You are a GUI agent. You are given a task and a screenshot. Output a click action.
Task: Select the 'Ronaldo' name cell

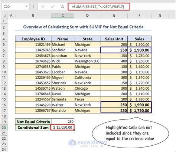point(63,110)
